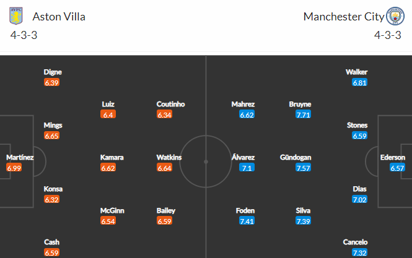
Task: Click Mings' 6.65 rating badge
Action: (52, 135)
